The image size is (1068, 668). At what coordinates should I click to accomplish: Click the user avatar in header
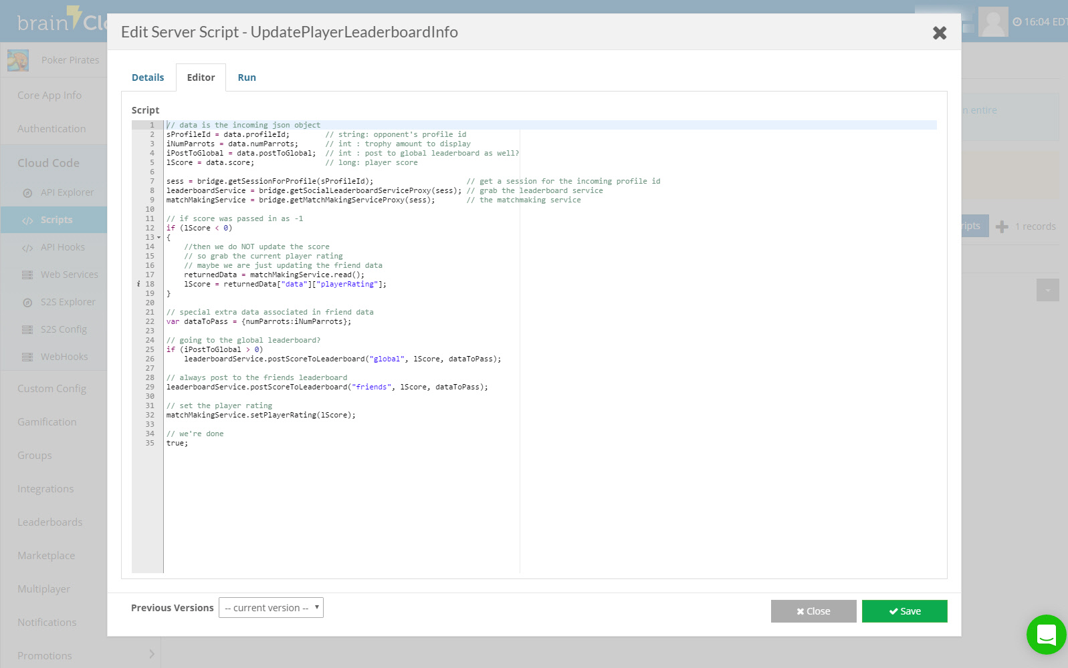(992, 22)
